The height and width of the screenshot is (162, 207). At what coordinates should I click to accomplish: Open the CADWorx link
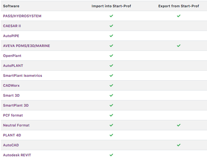(x=11, y=86)
